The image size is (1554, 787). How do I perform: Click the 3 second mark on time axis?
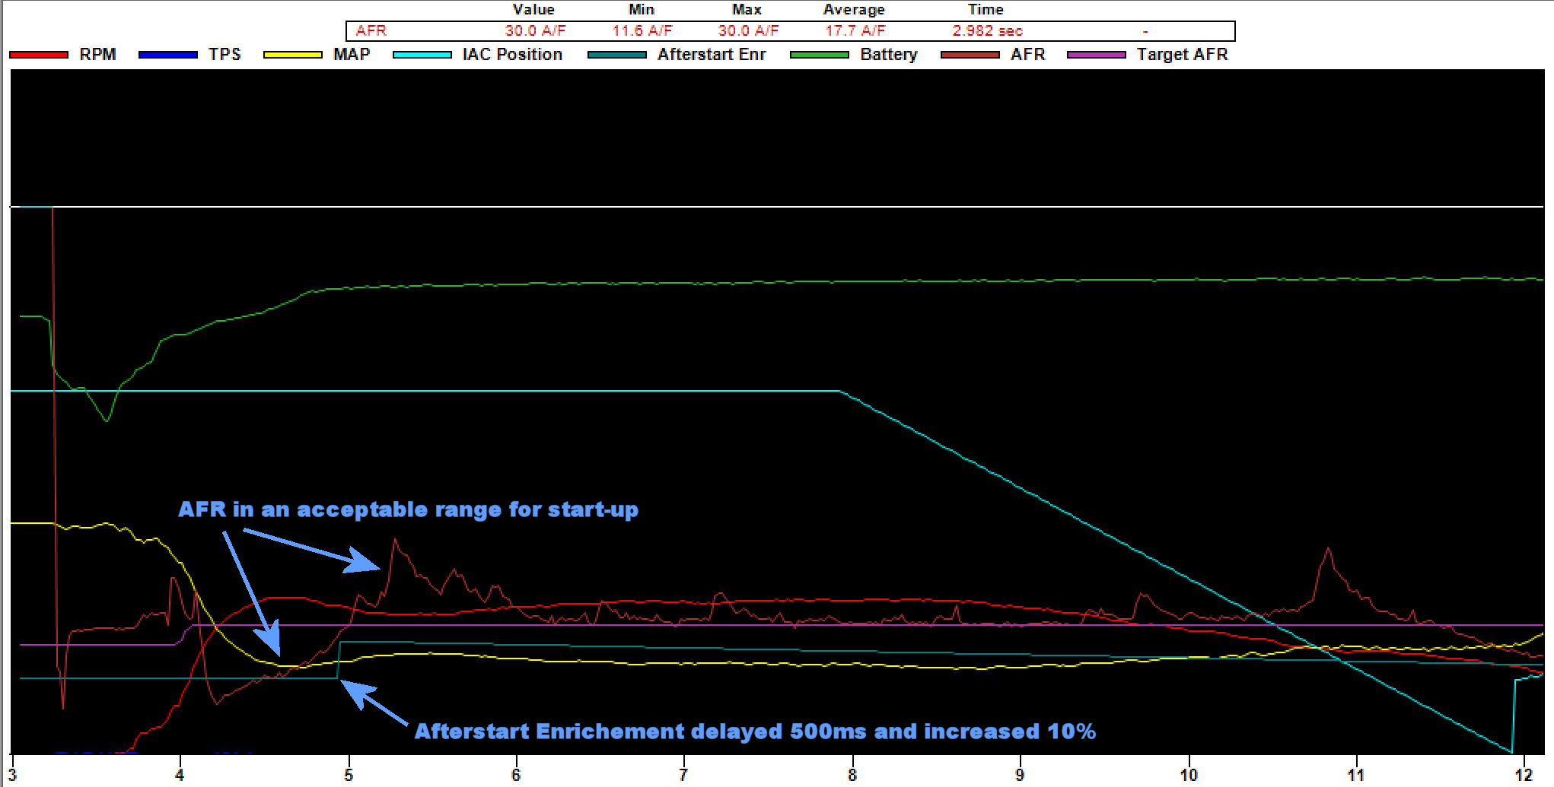click(x=13, y=775)
